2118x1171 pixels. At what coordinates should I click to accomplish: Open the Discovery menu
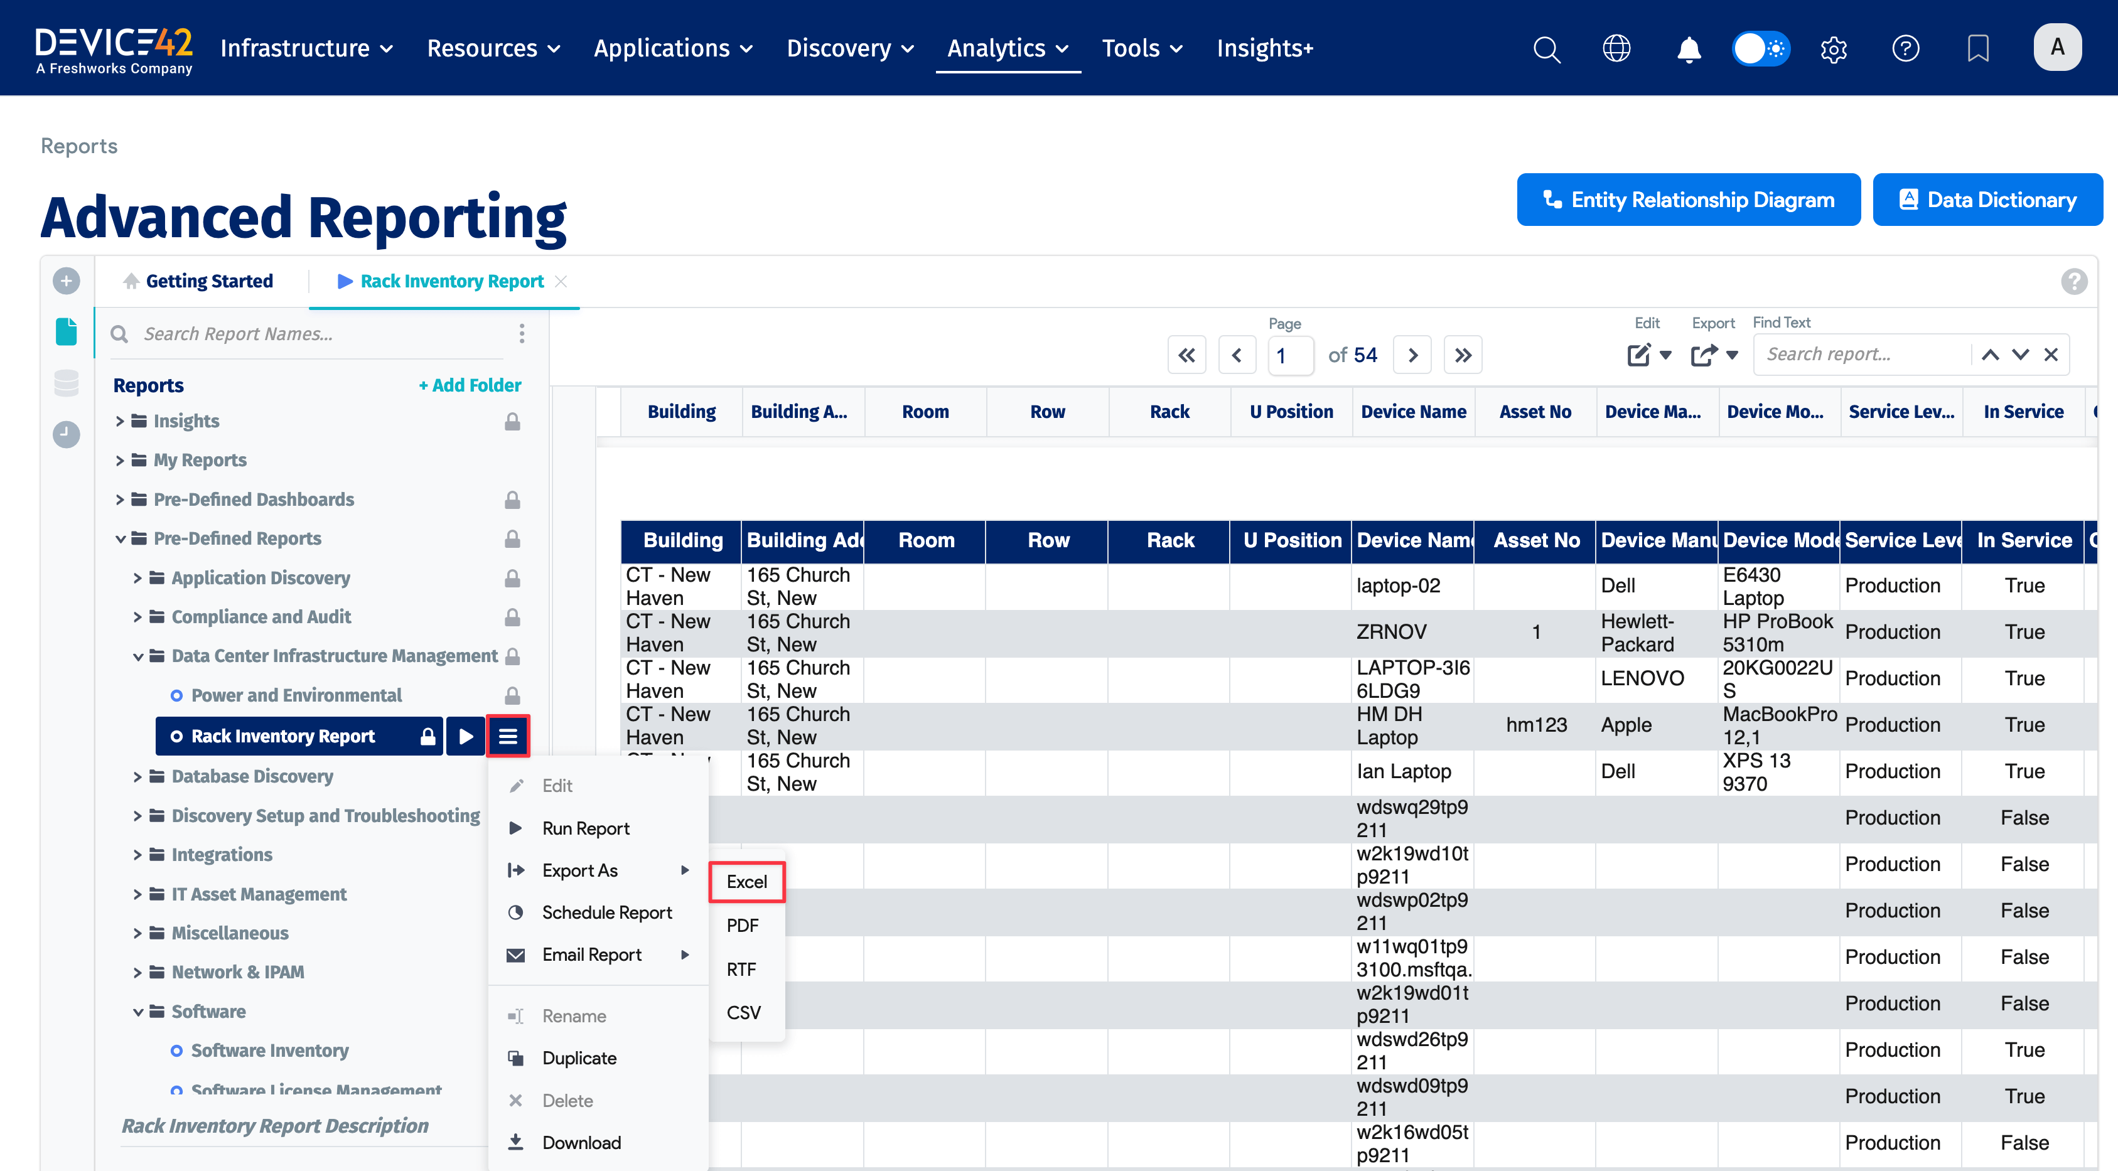pyautogui.click(x=850, y=48)
